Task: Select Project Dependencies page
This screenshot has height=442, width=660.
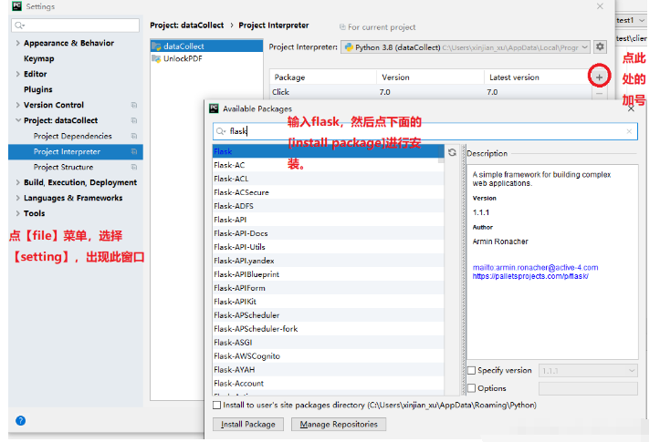Action: pos(72,136)
